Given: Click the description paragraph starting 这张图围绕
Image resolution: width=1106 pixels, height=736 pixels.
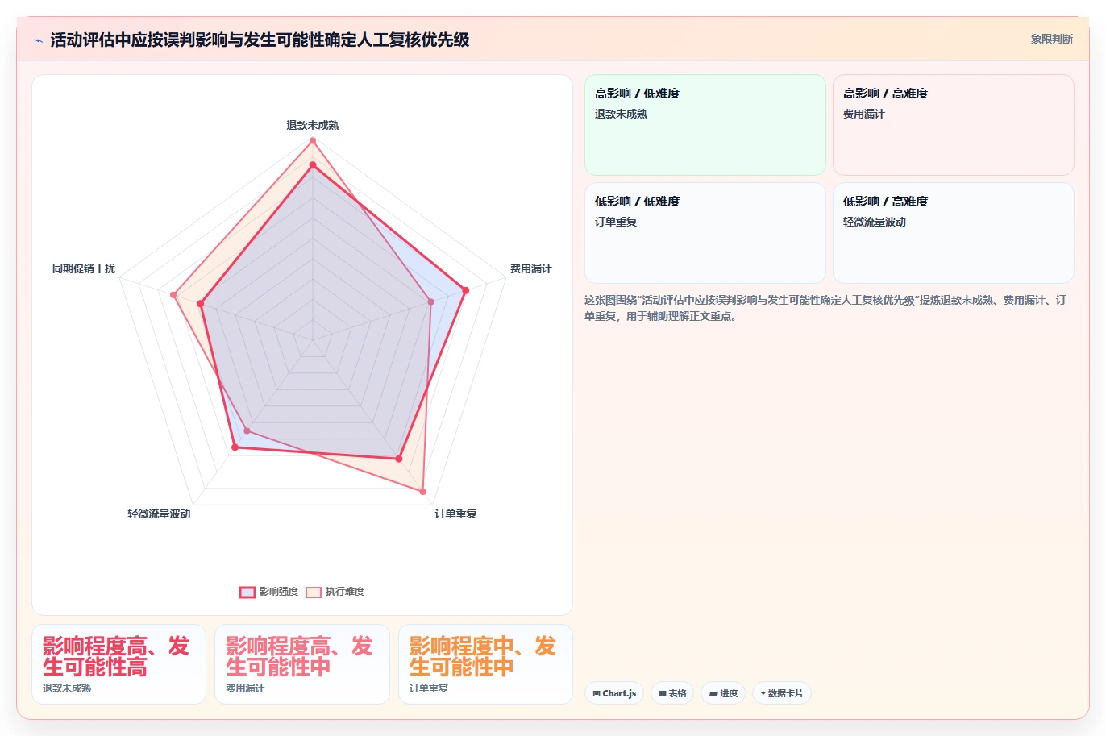Looking at the screenshot, I should (x=825, y=308).
